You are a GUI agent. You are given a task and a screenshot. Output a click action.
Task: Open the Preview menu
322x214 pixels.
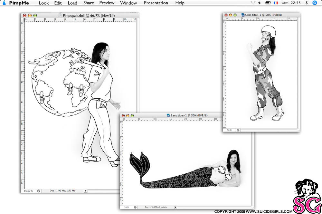tap(107, 3)
